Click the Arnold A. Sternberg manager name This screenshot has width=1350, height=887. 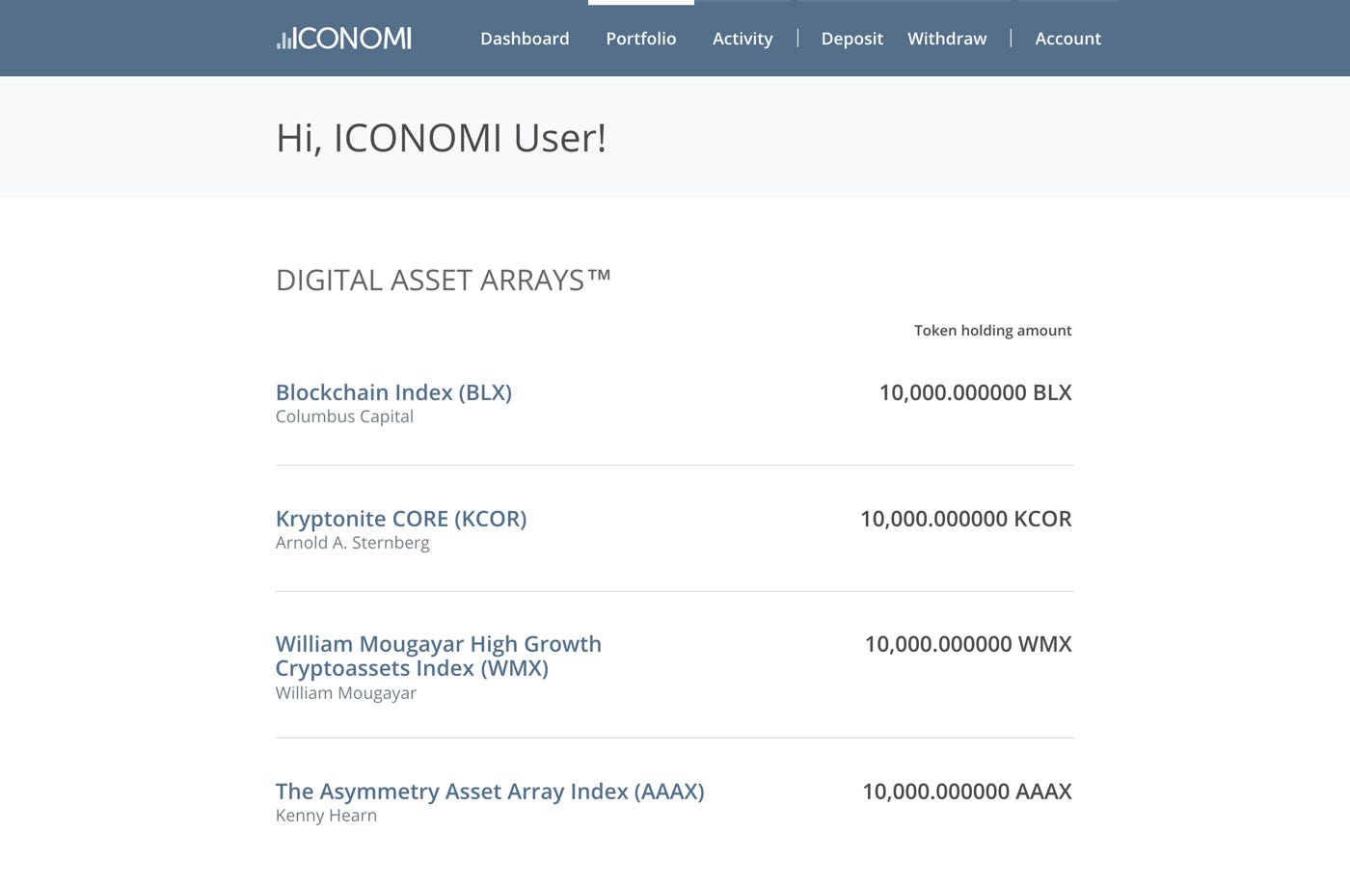click(353, 543)
